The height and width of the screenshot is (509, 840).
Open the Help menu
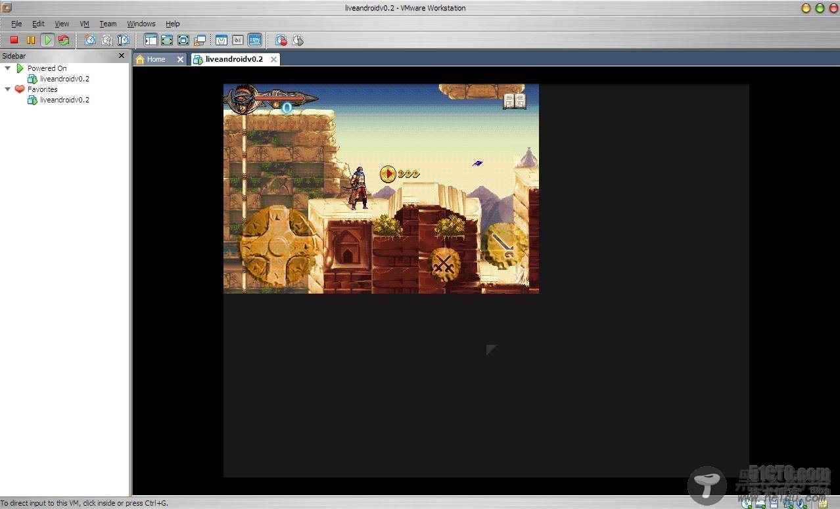(172, 24)
